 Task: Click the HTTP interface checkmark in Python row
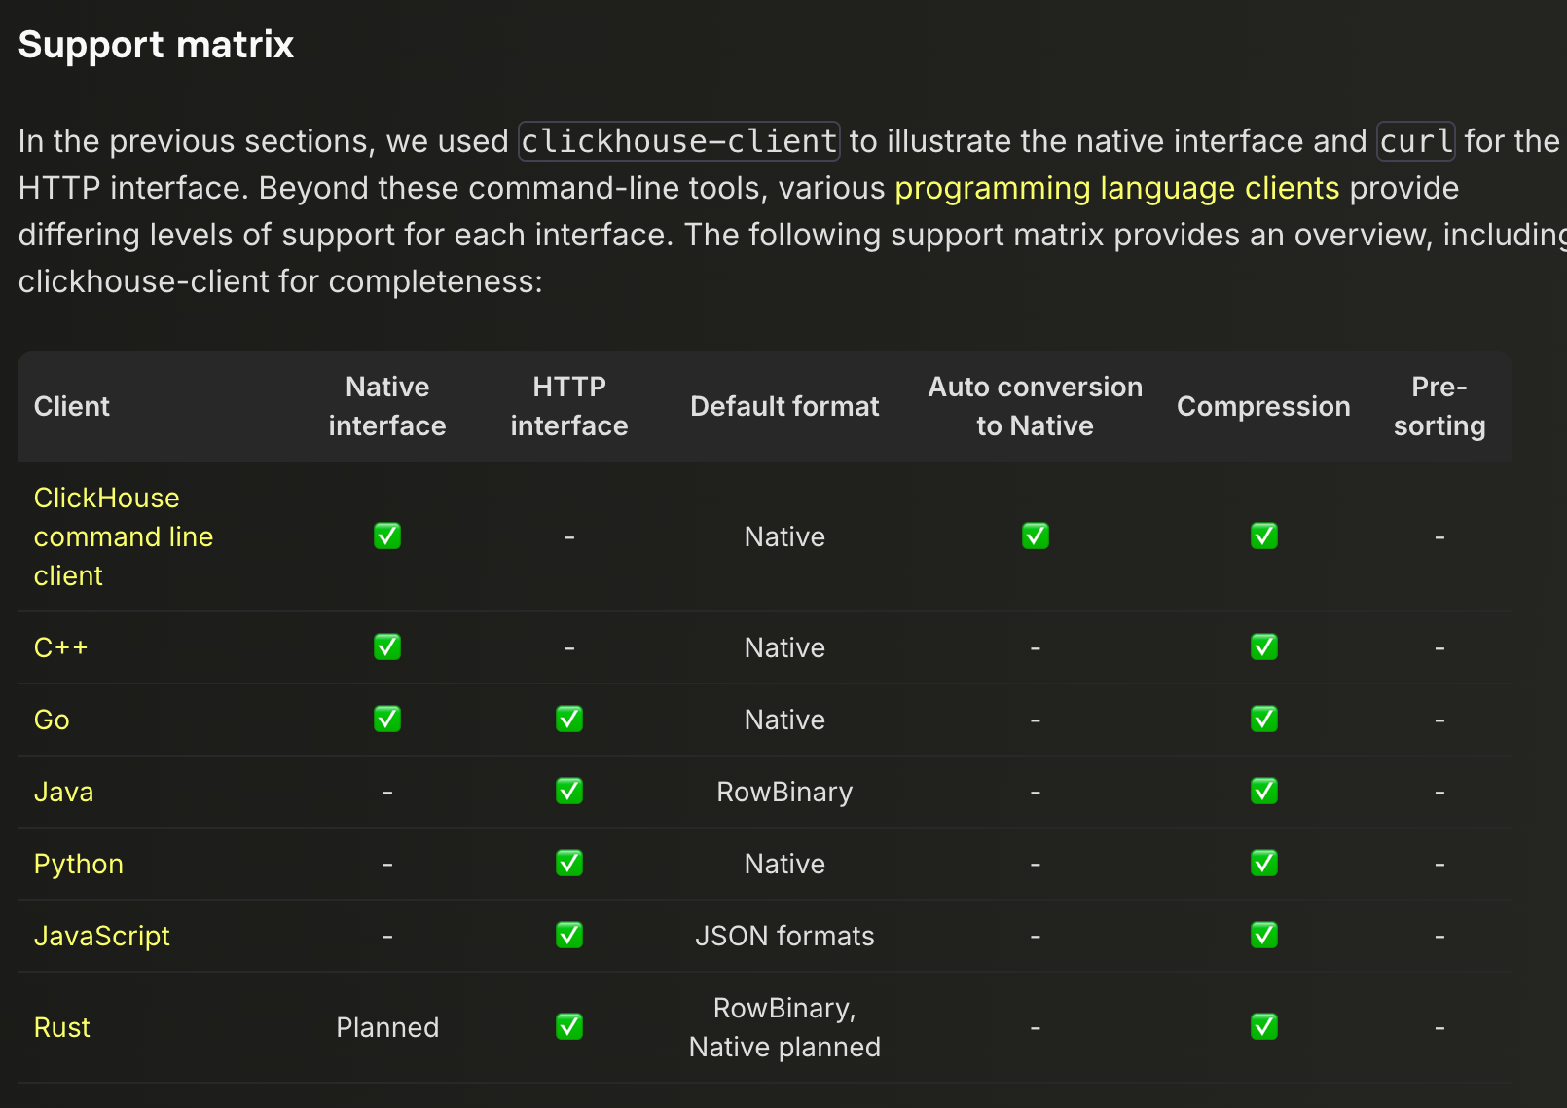pyautogui.click(x=569, y=863)
